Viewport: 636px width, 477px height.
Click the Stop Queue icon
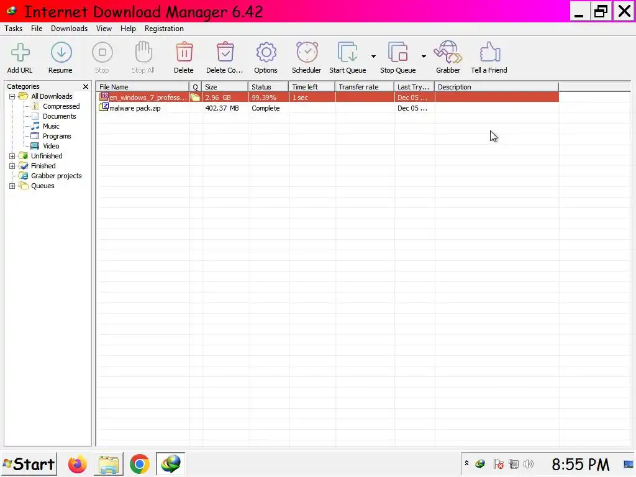coord(397,52)
